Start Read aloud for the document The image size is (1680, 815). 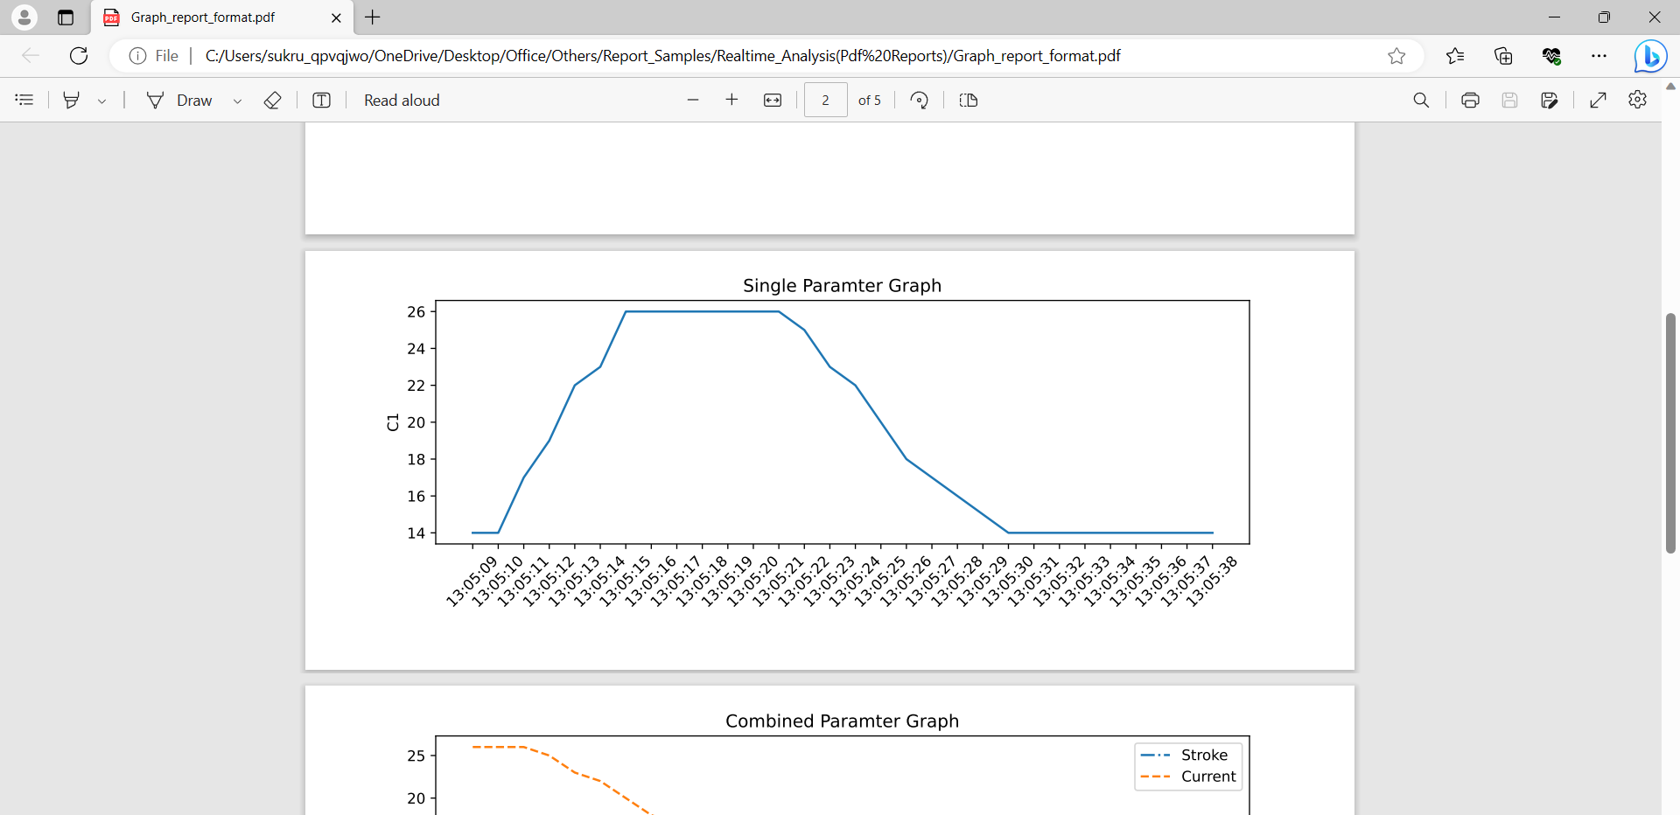coord(402,100)
